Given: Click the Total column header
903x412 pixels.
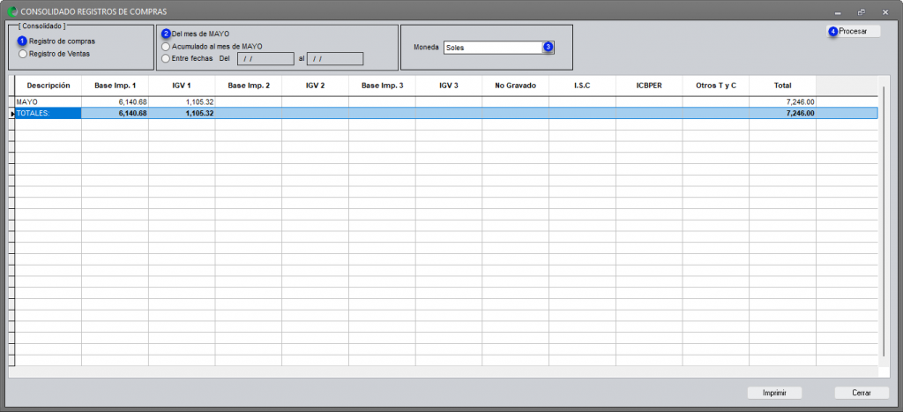Looking at the screenshot, I should (x=783, y=86).
